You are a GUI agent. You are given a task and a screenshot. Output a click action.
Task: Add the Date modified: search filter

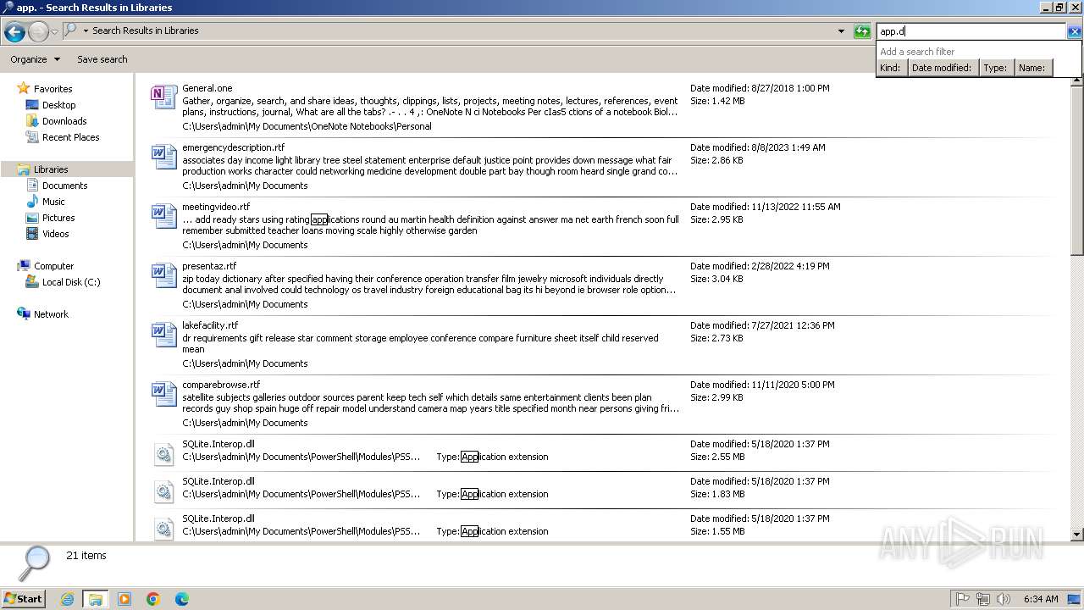pos(942,68)
